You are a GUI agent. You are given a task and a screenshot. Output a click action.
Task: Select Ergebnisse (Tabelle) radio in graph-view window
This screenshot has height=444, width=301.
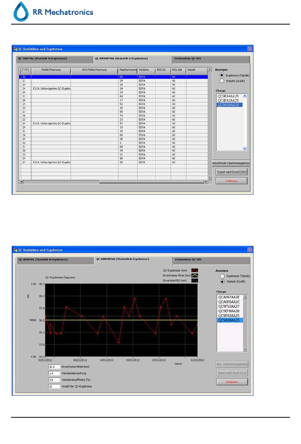pyautogui.click(x=222, y=276)
